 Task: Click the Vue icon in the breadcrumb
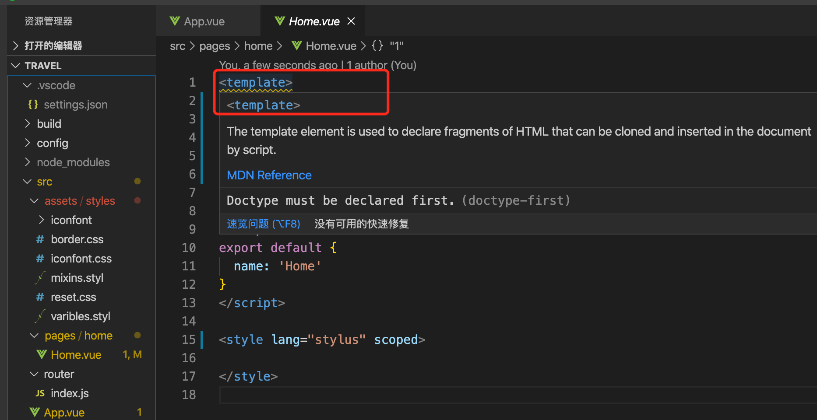pyautogui.click(x=296, y=45)
